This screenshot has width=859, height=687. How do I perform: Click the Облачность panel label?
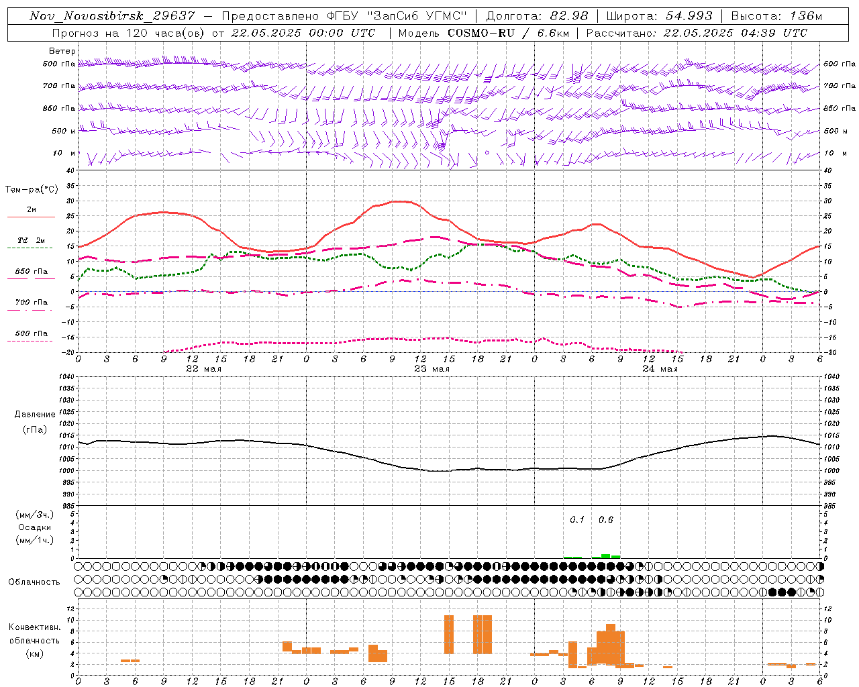click(x=34, y=582)
